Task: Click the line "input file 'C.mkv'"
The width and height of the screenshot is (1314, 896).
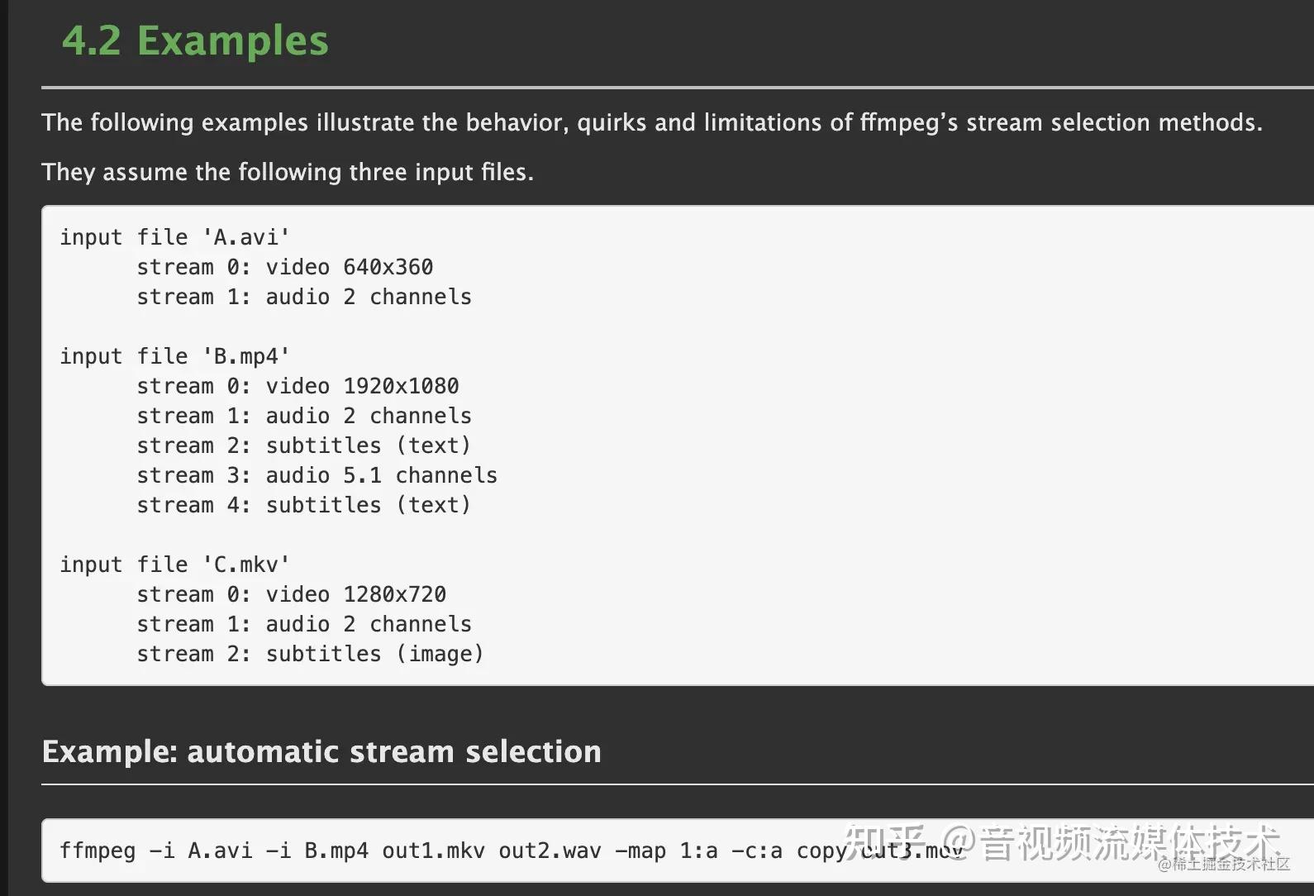Action: 174,565
